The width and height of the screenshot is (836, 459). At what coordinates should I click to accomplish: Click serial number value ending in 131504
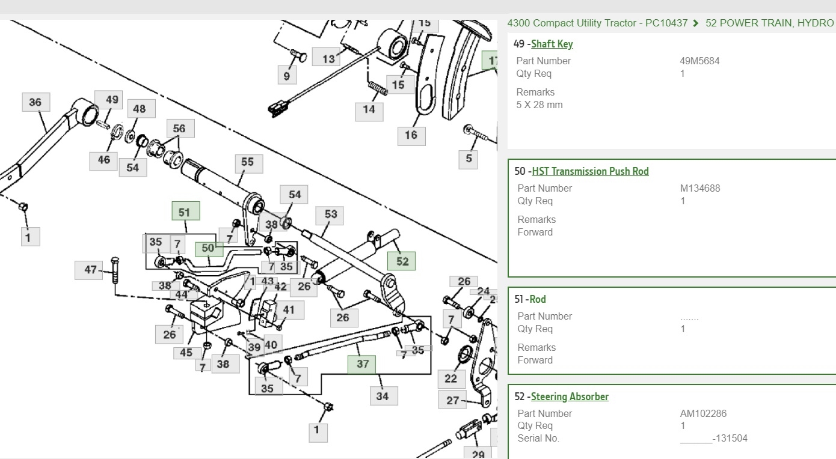pyautogui.click(x=714, y=438)
